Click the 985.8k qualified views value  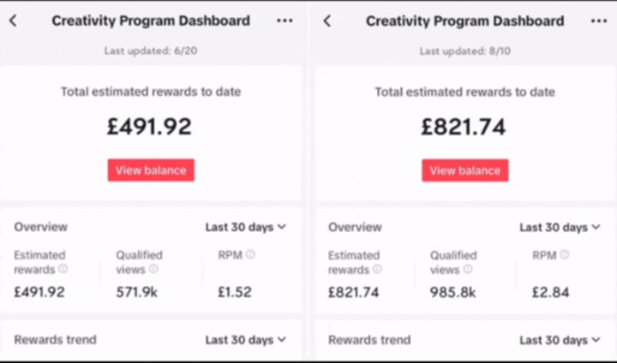pyautogui.click(x=453, y=293)
